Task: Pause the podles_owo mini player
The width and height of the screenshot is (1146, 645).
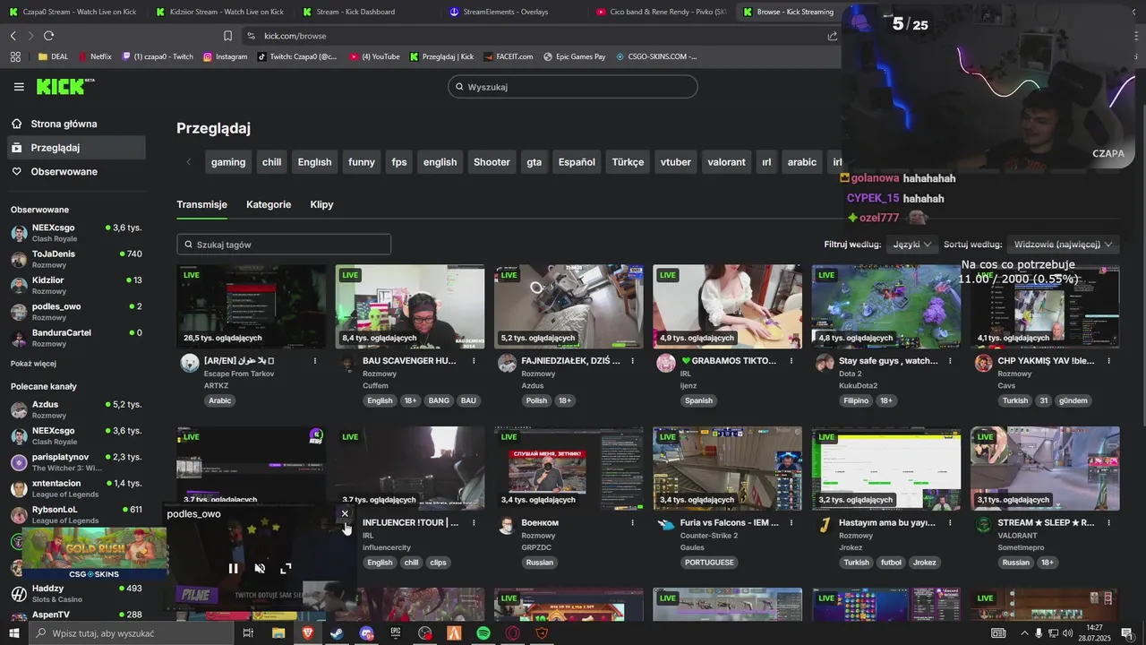Action: [x=233, y=569]
